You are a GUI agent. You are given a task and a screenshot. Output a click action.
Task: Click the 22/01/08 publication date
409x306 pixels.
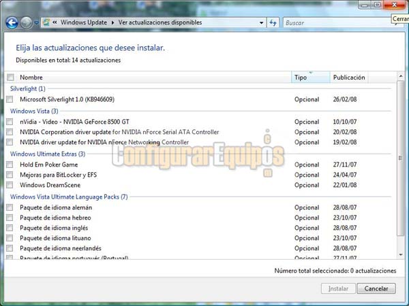coord(345,185)
